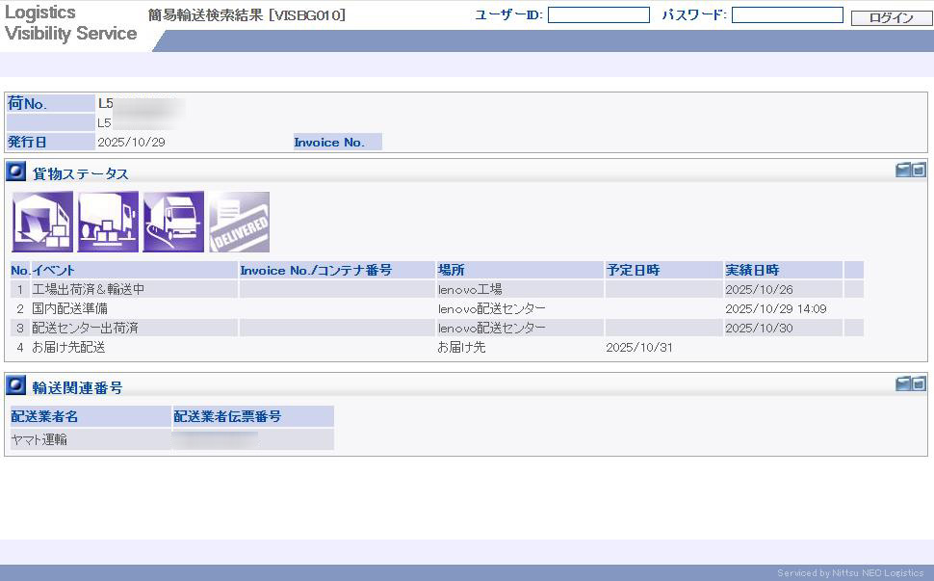This screenshot has width=934, height=581.
Task: Click rightmost window icon in 貨物ステータス header
Action: coord(919,171)
